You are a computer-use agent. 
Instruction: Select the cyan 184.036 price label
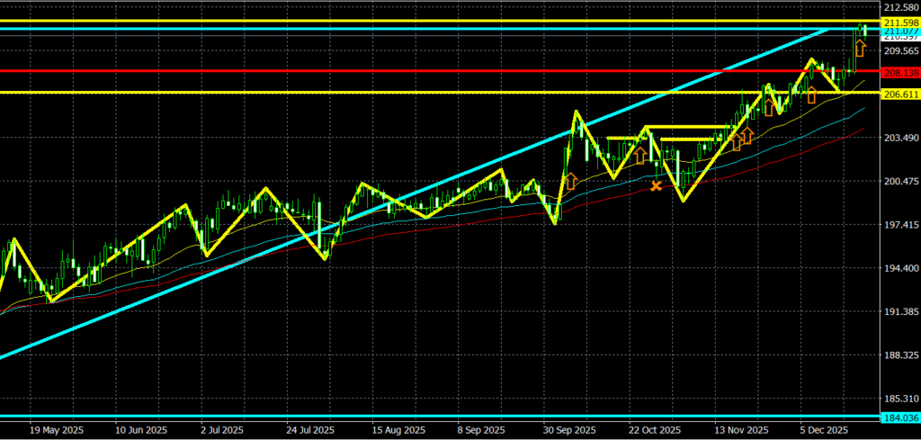(900, 418)
